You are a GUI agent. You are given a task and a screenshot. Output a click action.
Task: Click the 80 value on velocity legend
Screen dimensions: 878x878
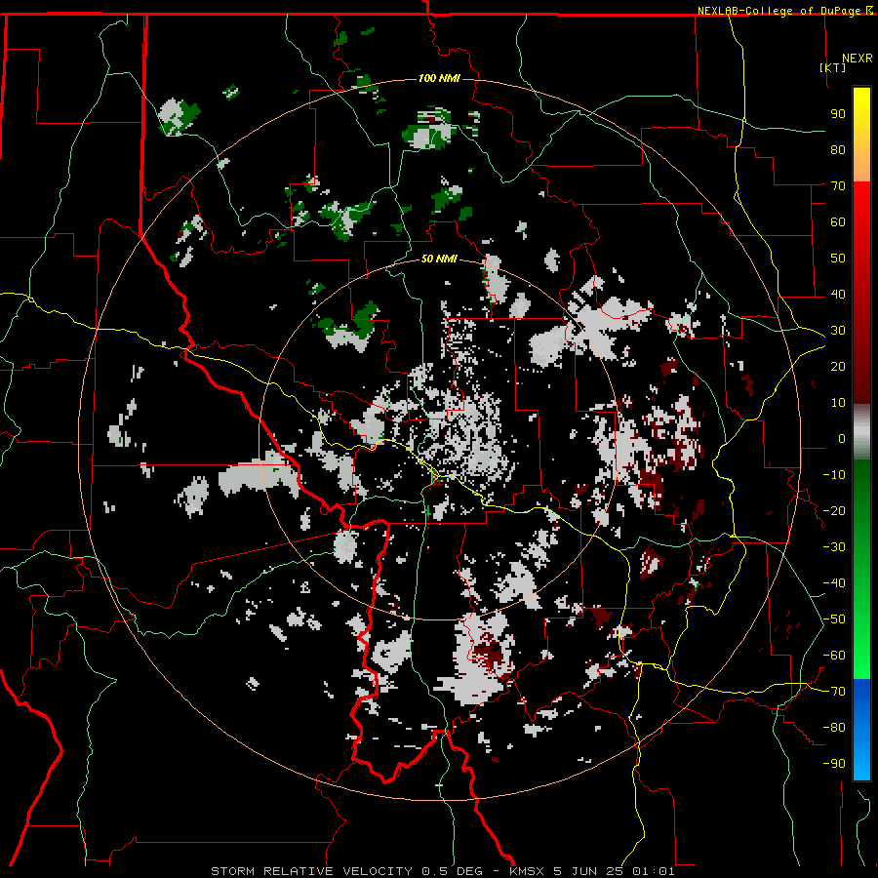pyautogui.click(x=838, y=150)
